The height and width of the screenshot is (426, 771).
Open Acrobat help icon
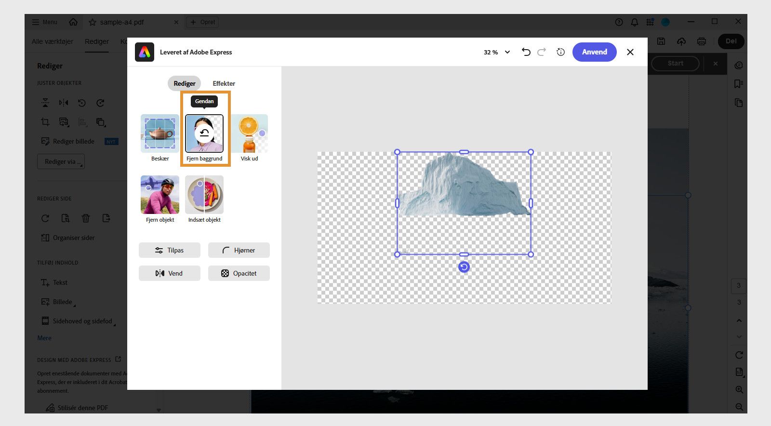(x=619, y=22)
